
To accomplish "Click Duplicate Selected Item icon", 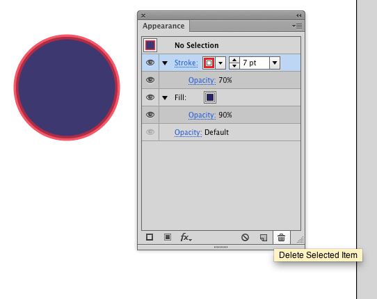I will tap(264, 238).
